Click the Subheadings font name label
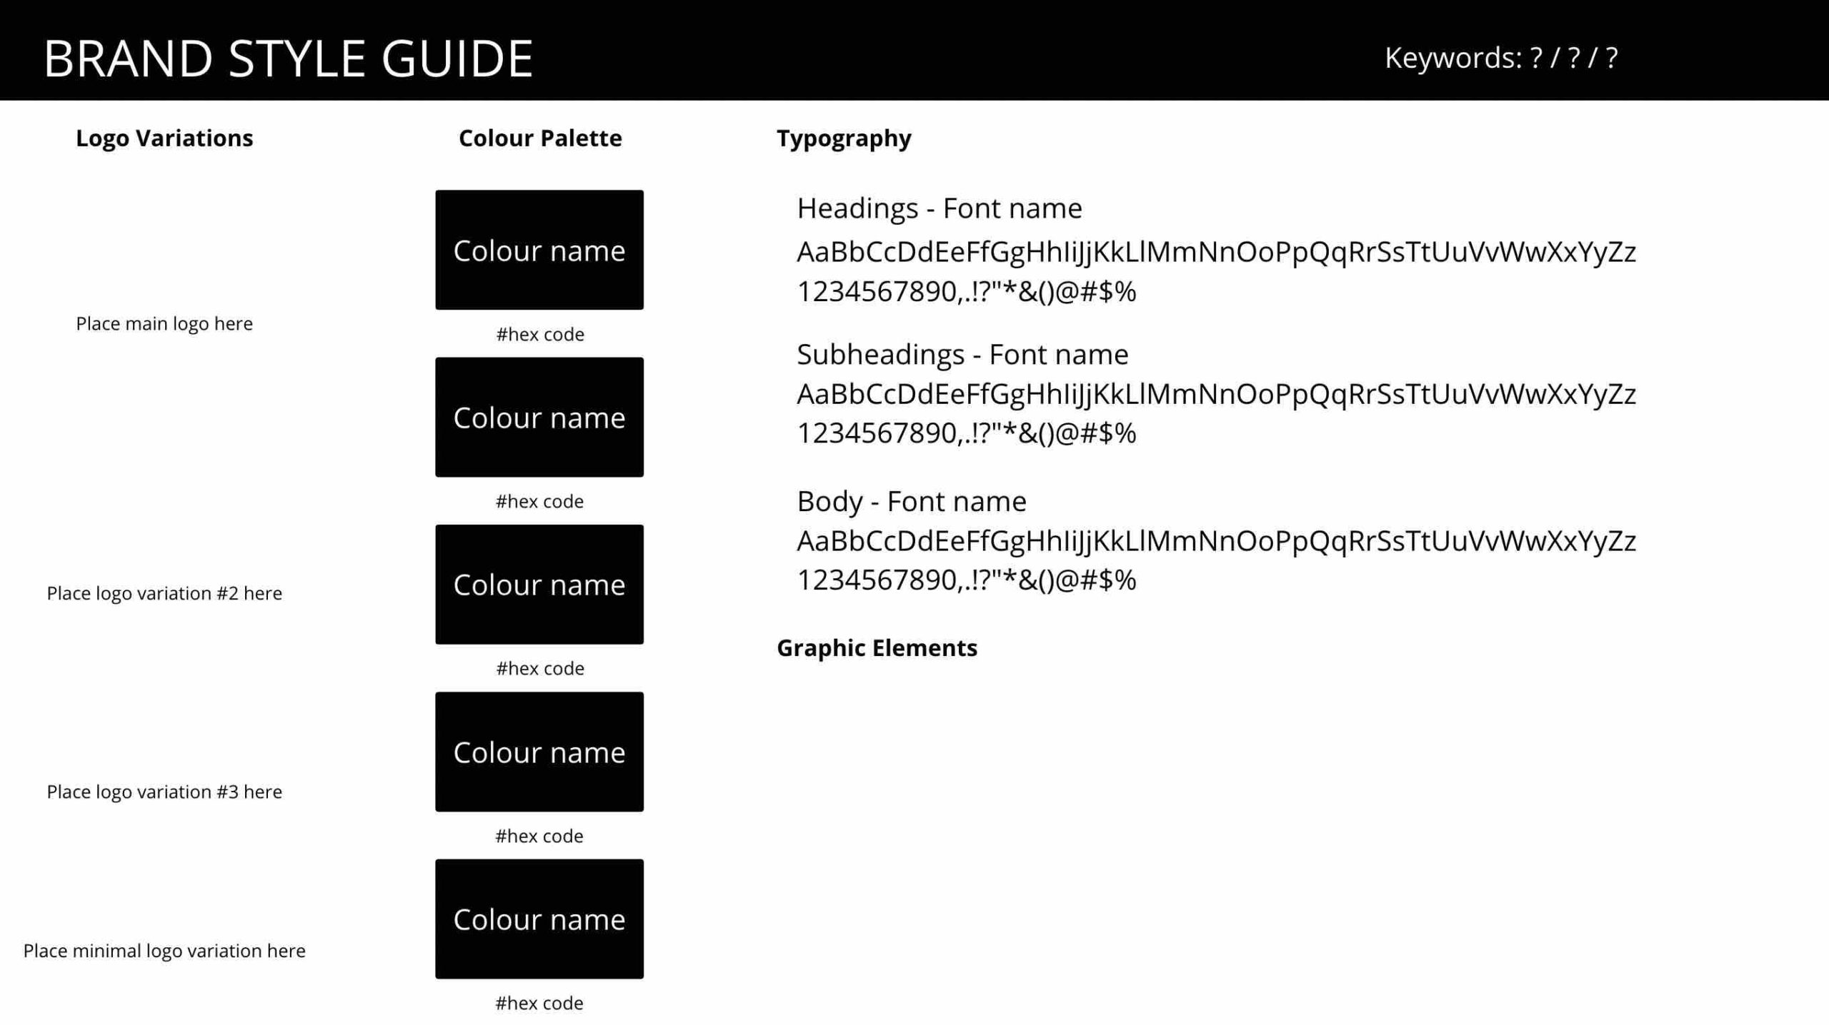 click(x=961, y=353)
